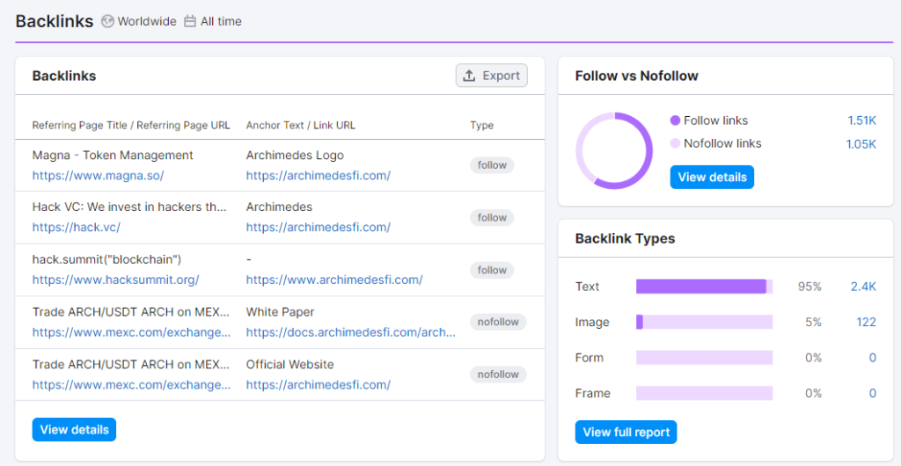Click the Text backlink type progress bar
Screen dimensions: 901x466
pos(705,287)
